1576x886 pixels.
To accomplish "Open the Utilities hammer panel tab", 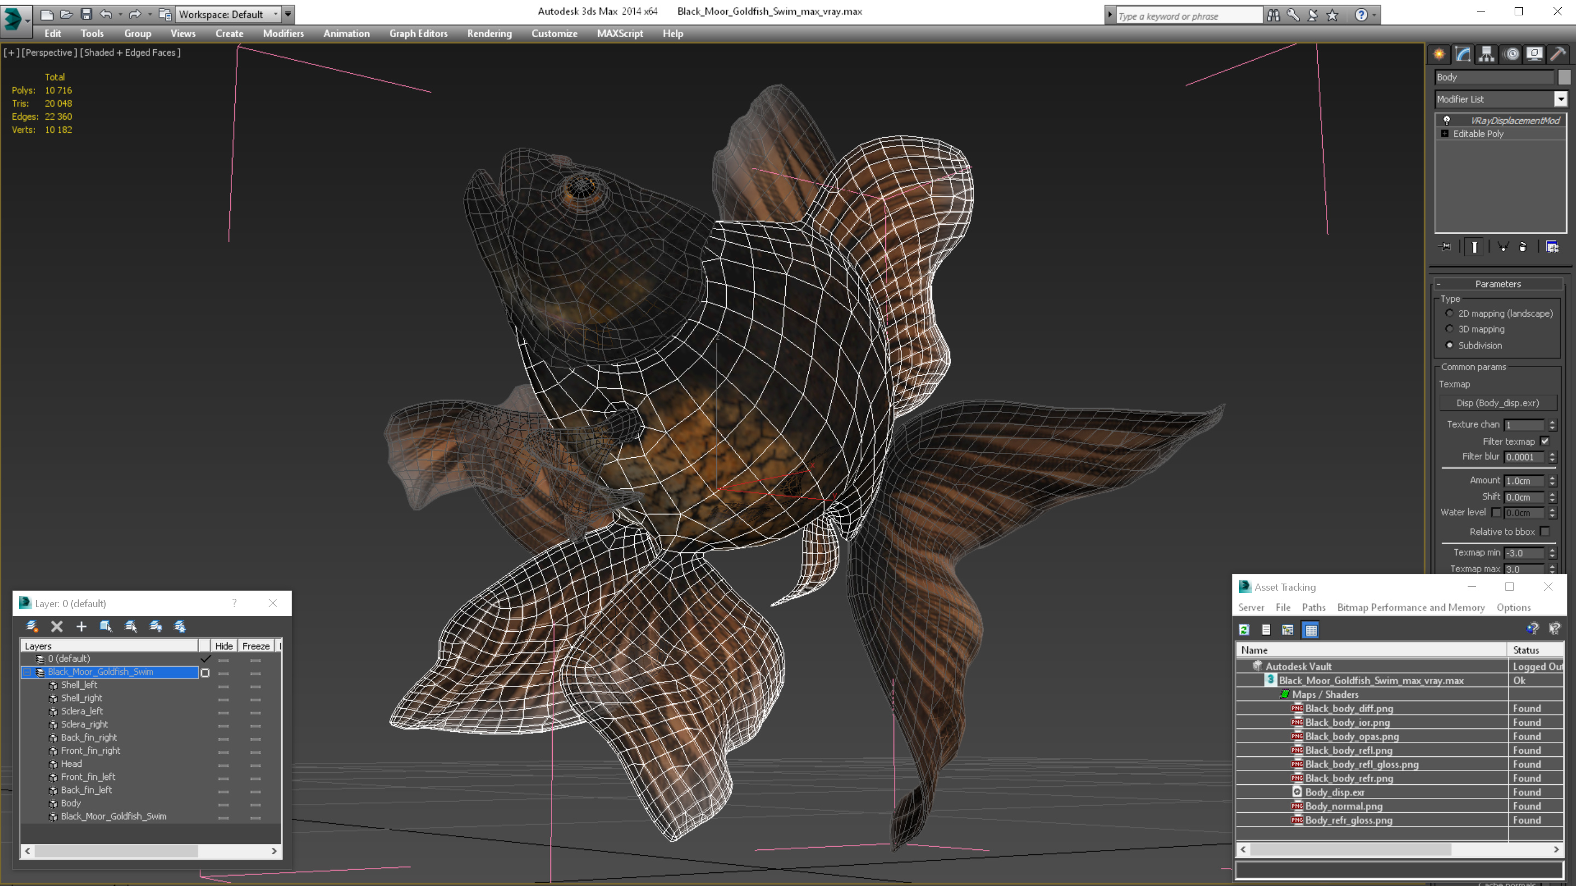I will coord(1557,55).
